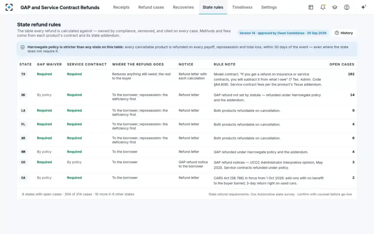This screenshot has width=374, height=234.
Task: Click the TX rule note about Texas addendum
Action: 268,79
